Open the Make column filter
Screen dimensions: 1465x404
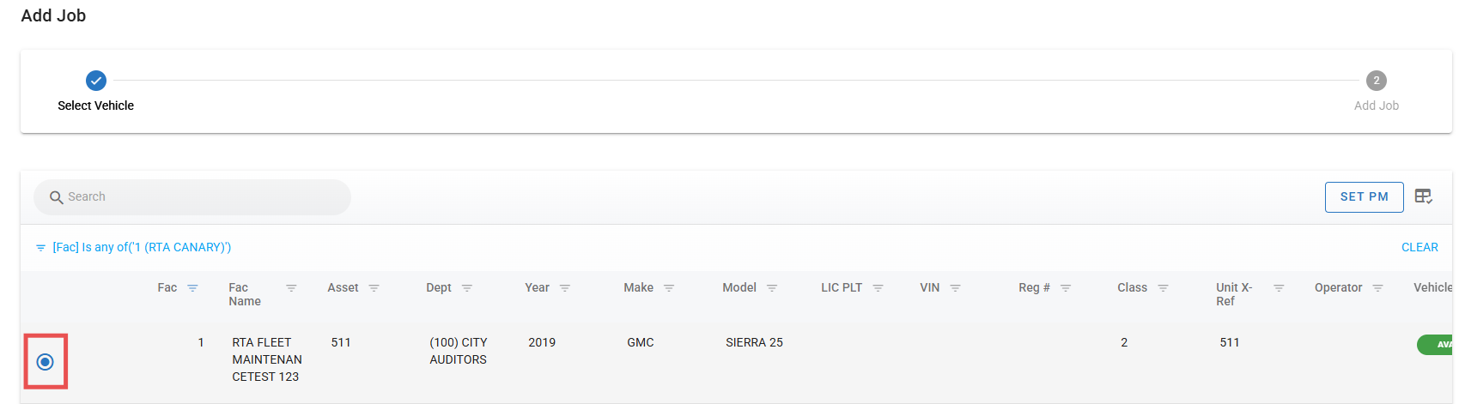[669, 288]
